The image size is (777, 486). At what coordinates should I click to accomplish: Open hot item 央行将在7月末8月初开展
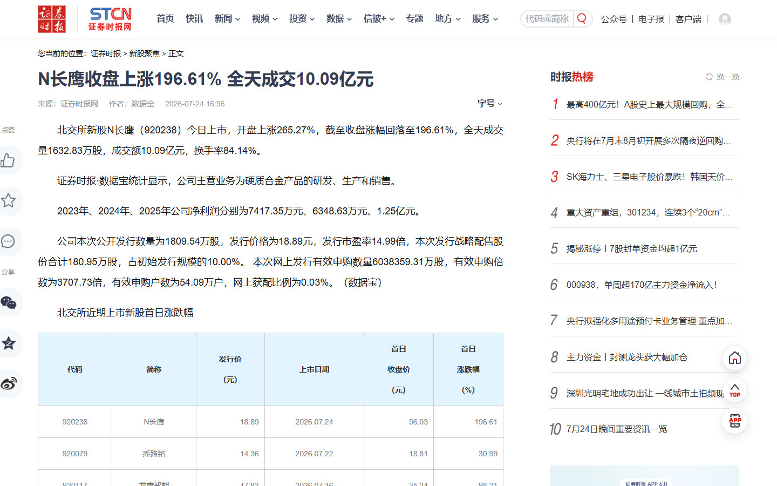[649, 140]
